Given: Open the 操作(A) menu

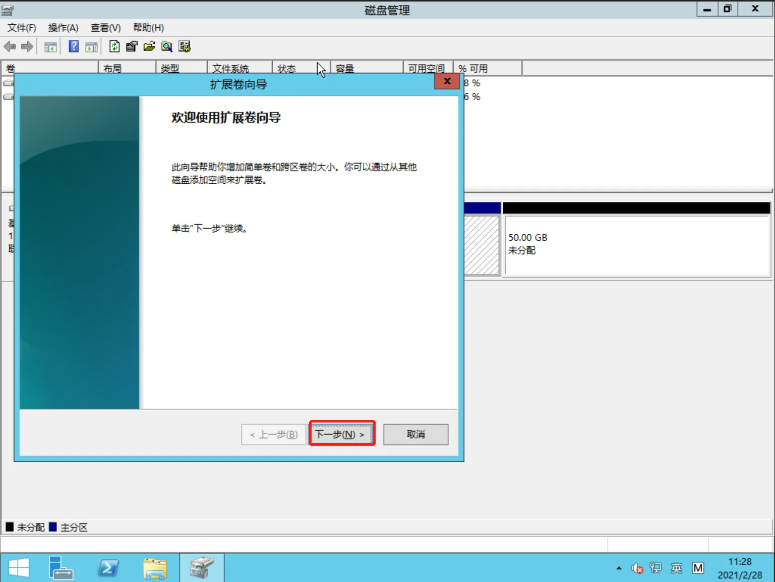Looking at the screenshot, I should (x=63, y=28).
